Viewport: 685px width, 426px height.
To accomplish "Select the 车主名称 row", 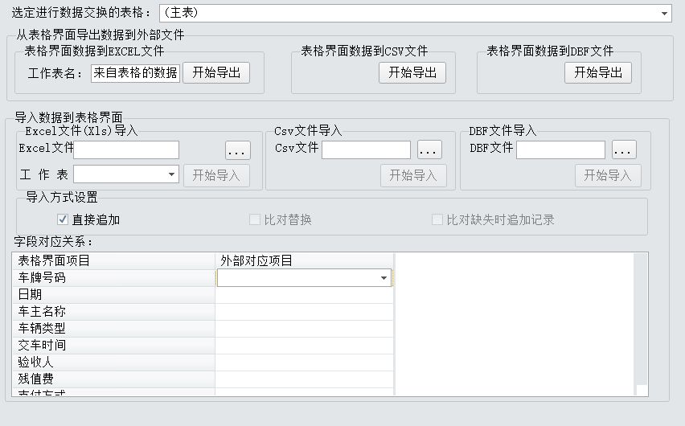I will 113,312.
